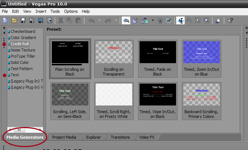
Task: Click the Undo arrow icon
Action: point(92,20)
